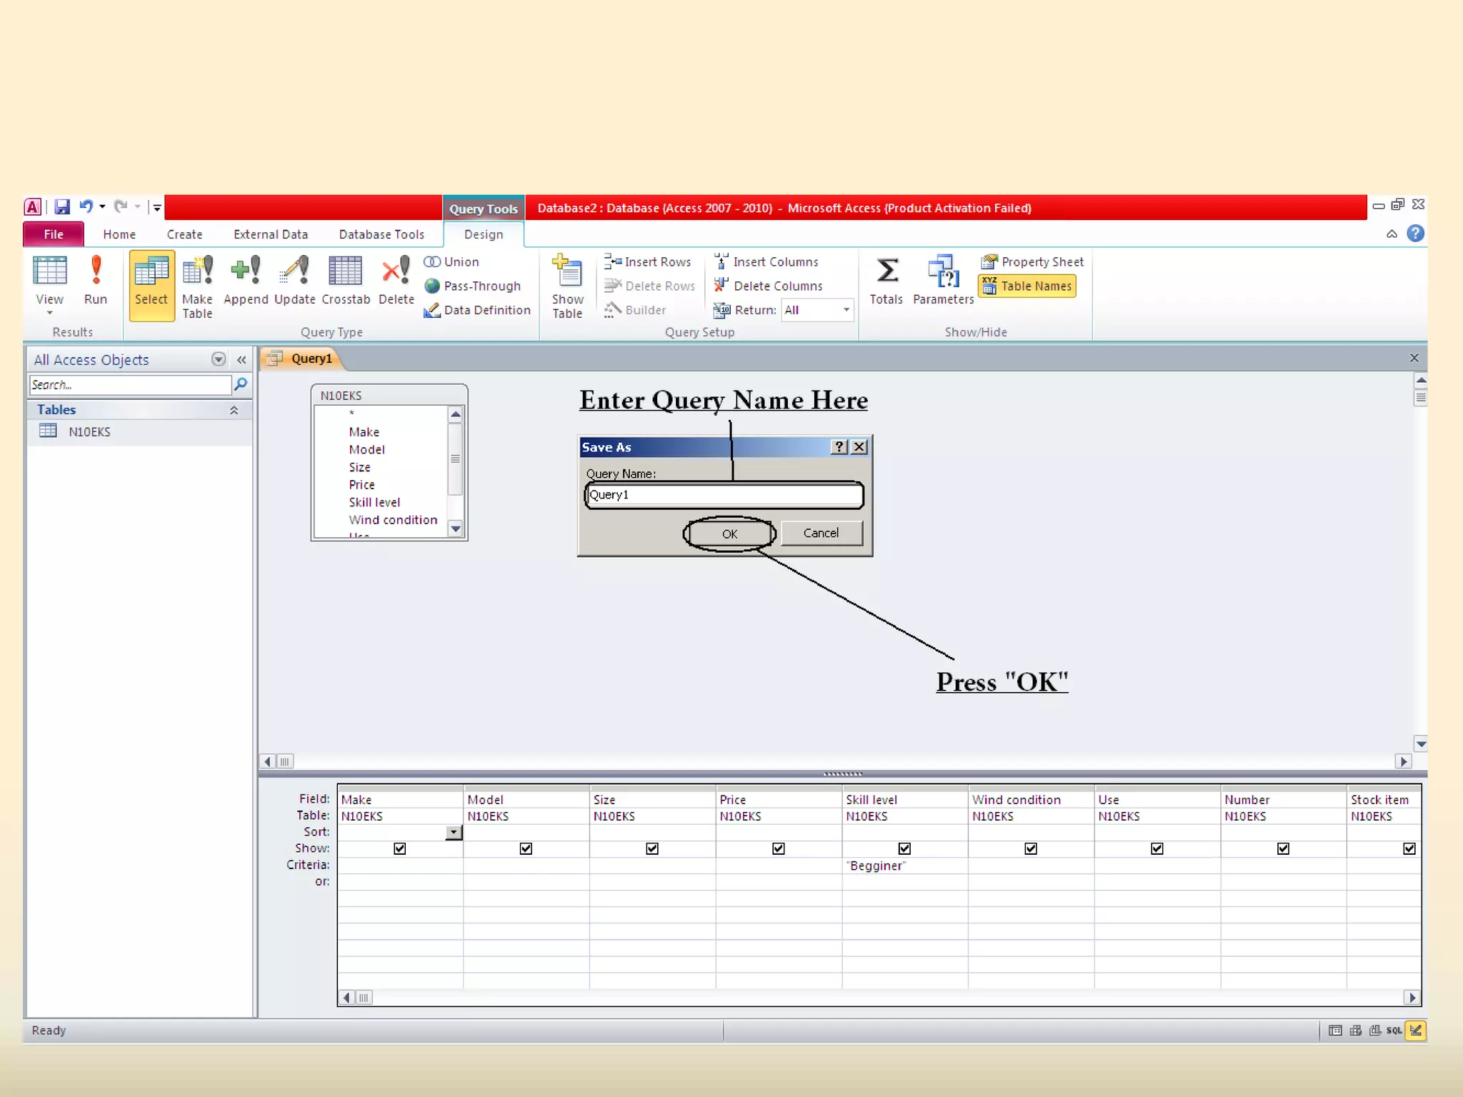Switch to Database Tools tab
1463x1097 pixels.
pyautogui.click(x=381, y=234)
